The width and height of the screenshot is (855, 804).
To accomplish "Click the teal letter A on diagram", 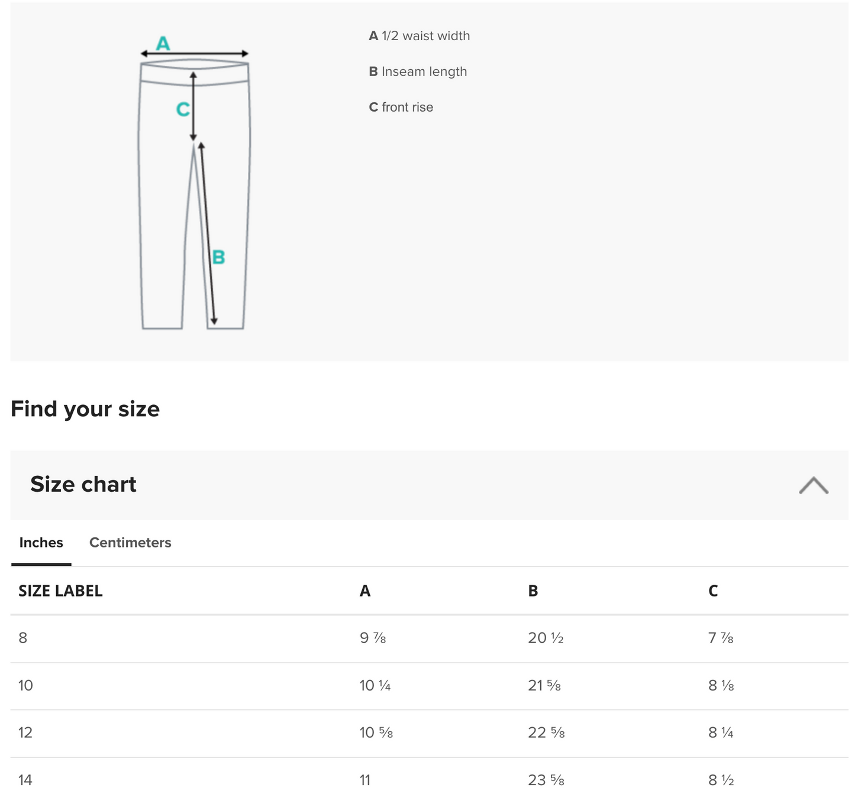I will point(163,43).
